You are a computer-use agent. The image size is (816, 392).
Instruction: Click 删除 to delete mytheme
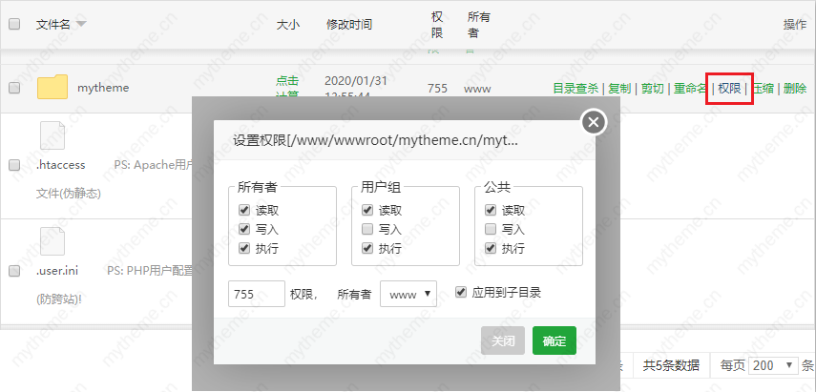point(794,89)
